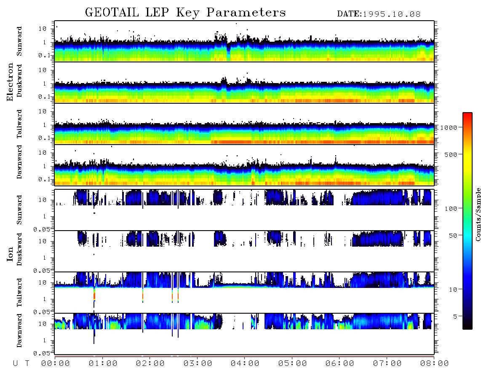The image size is (481, 371).
Task: Click the GEOTAIL LEP Key Parameters title
Action: (185, 12)
